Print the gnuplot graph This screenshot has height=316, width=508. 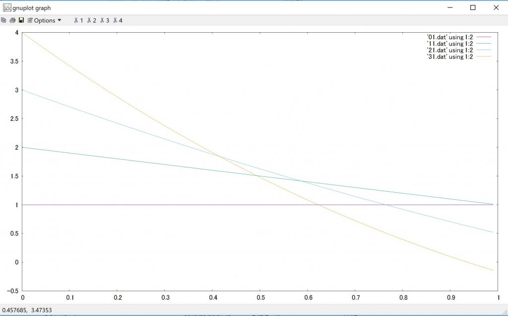click(12, 20)
